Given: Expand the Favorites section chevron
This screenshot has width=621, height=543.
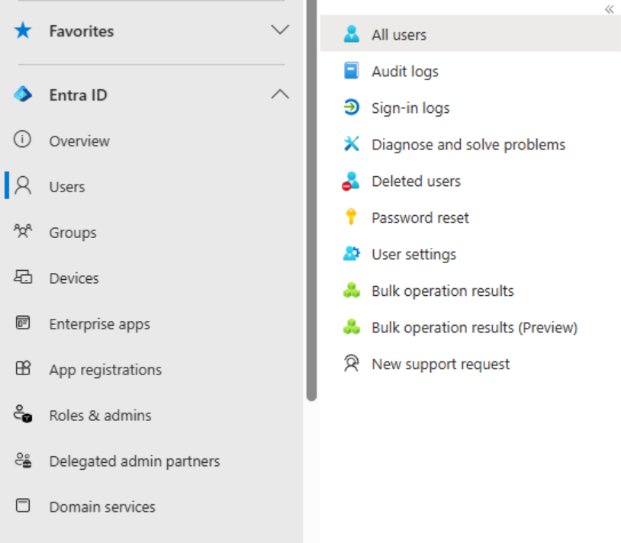Looking at the screenshot, I should tap(280, 31).
